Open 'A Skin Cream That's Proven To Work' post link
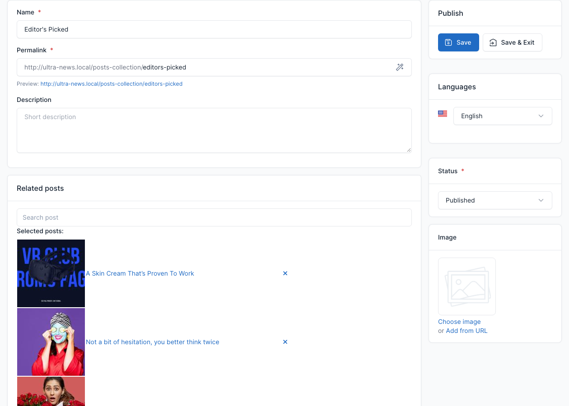 [x=140, y=273]
